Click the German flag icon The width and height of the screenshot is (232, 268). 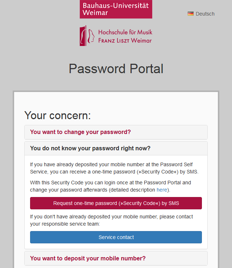point(191,14)
